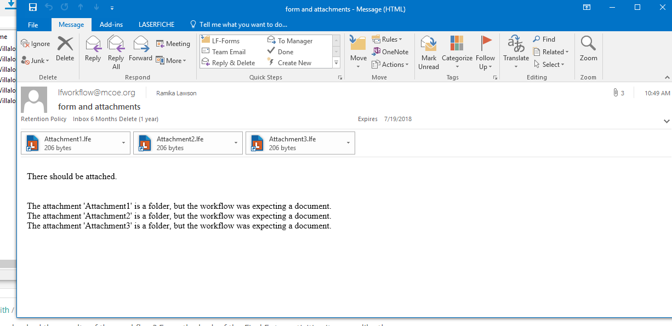The width and height of the screenshot is (672, 326).
Task: Expand the message header chevron
Action: pyautogui.click(x=667, y=121)
